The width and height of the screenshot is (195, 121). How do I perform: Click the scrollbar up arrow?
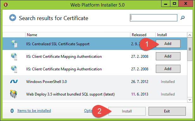pos(190,35)
